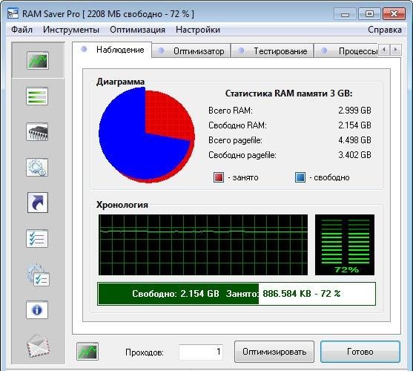Maximize the RAM Saver Pro window
413x371 pixels.
[369, 14]
